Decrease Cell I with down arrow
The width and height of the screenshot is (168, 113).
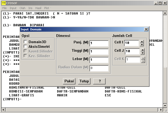coord(142,44)
